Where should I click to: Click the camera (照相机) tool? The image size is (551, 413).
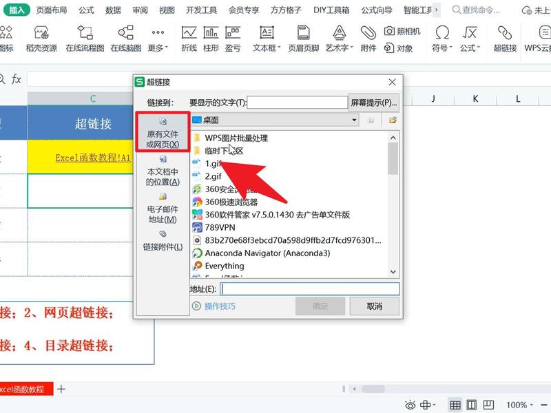(x=402, y=31)
